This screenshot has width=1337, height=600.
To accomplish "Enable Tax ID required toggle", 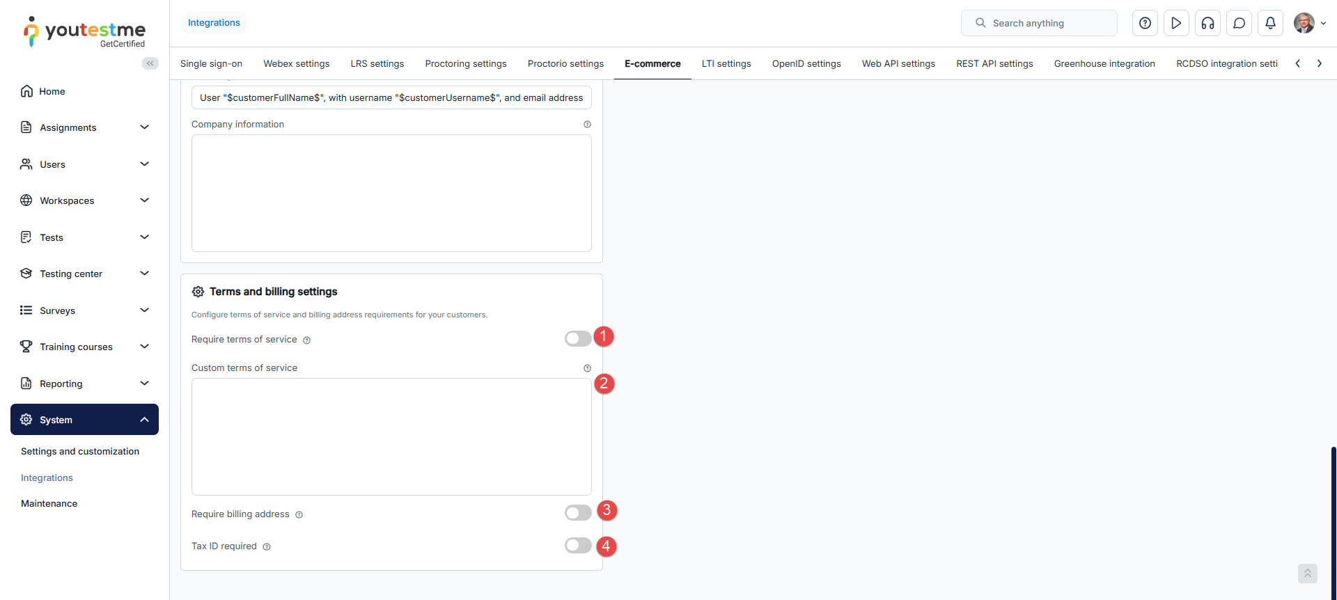I will (578, 545).
